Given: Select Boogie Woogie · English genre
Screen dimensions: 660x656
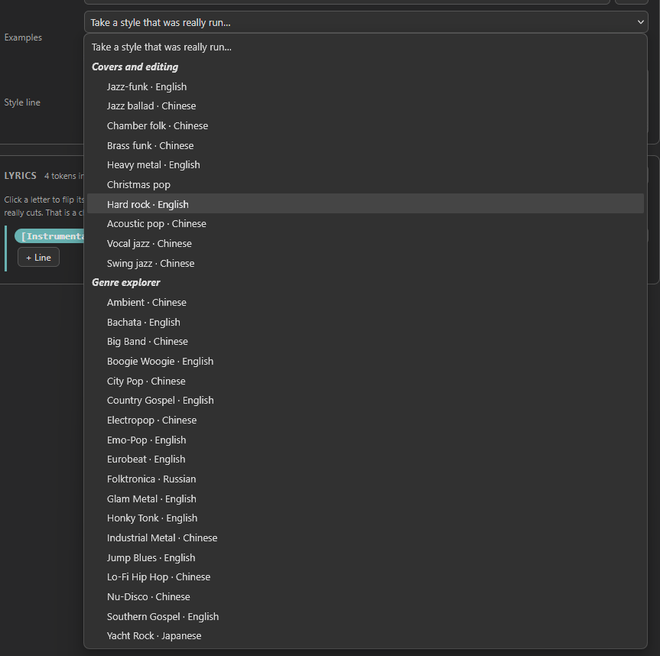Looking at the screenshot, I should pyautogui.click(x=366, y=362).
